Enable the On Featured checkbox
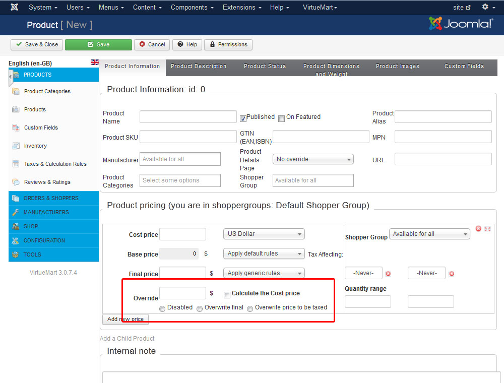Screen dimensions: 504x383 pyautogui.click(x=282, y=118)
